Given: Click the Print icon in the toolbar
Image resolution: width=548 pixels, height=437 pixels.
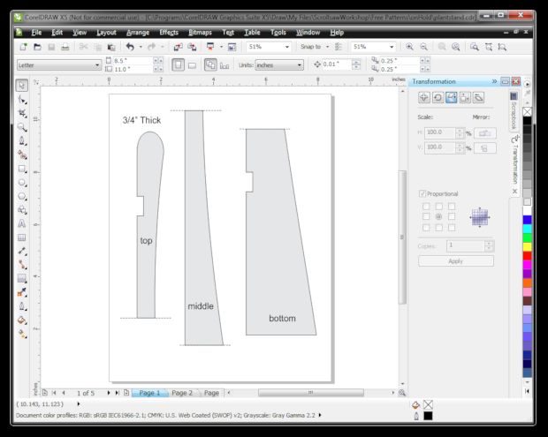Looking at the screenshot, I should [x=65, y=47].
